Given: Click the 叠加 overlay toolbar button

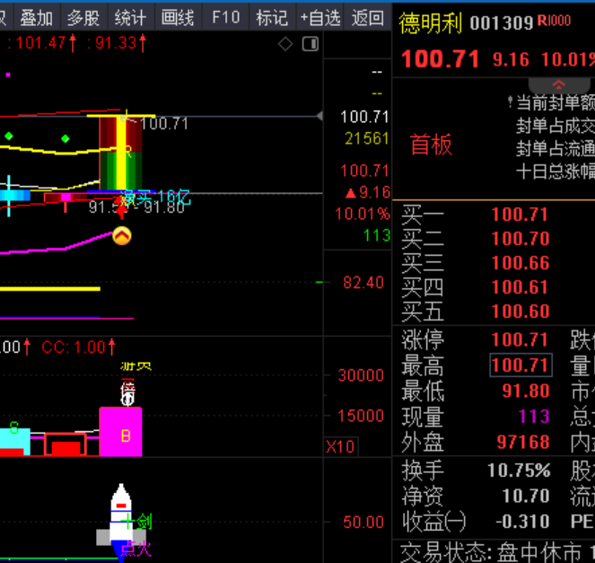Looking at the screenshot, I should pyautogui.click(x=37, y=17).
